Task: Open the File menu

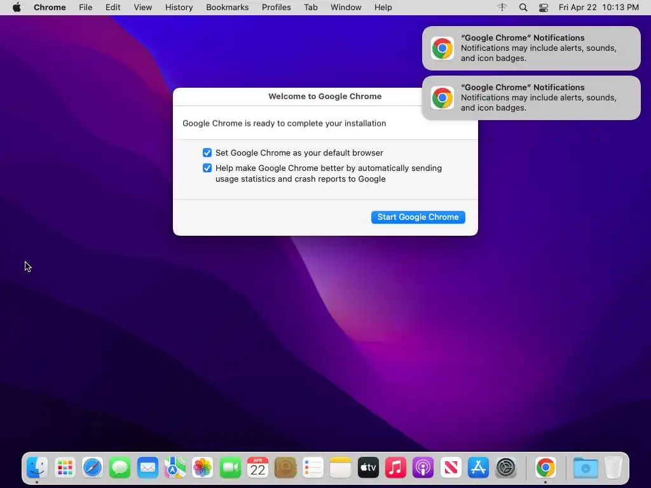Action: [86, 8]
